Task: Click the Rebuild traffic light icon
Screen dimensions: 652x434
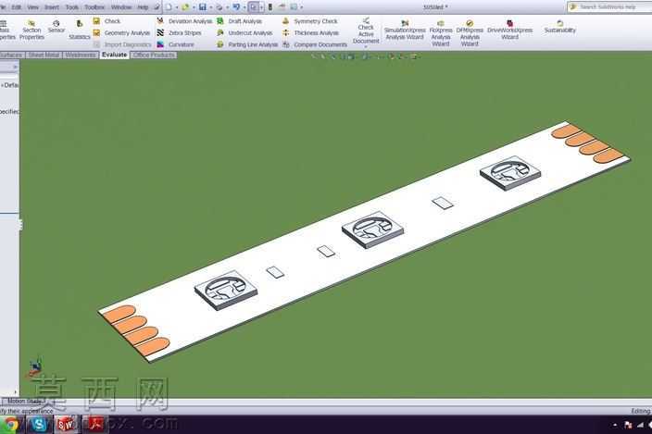Action: coord(270,7)
